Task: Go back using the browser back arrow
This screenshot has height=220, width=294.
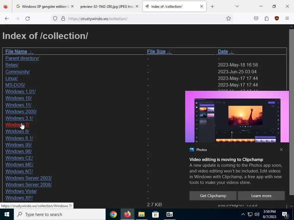Action: point(7,19)
